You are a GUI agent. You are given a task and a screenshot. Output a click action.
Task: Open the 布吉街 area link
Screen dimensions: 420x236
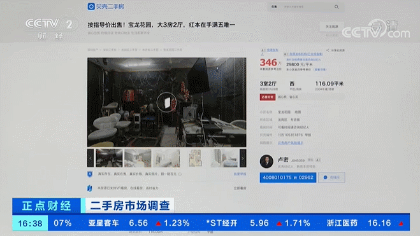click(295, 120)
